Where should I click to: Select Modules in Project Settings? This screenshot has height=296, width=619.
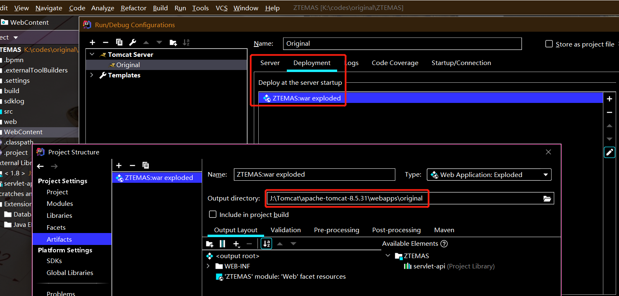pos(60,204)
